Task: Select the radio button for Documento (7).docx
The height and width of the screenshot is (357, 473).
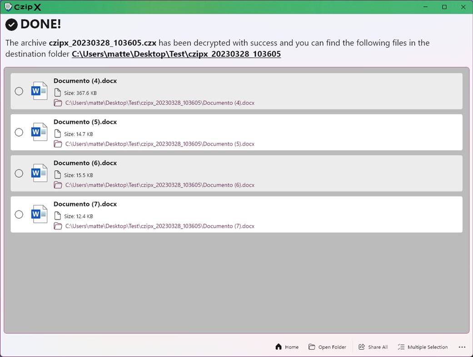Action: 19,215
